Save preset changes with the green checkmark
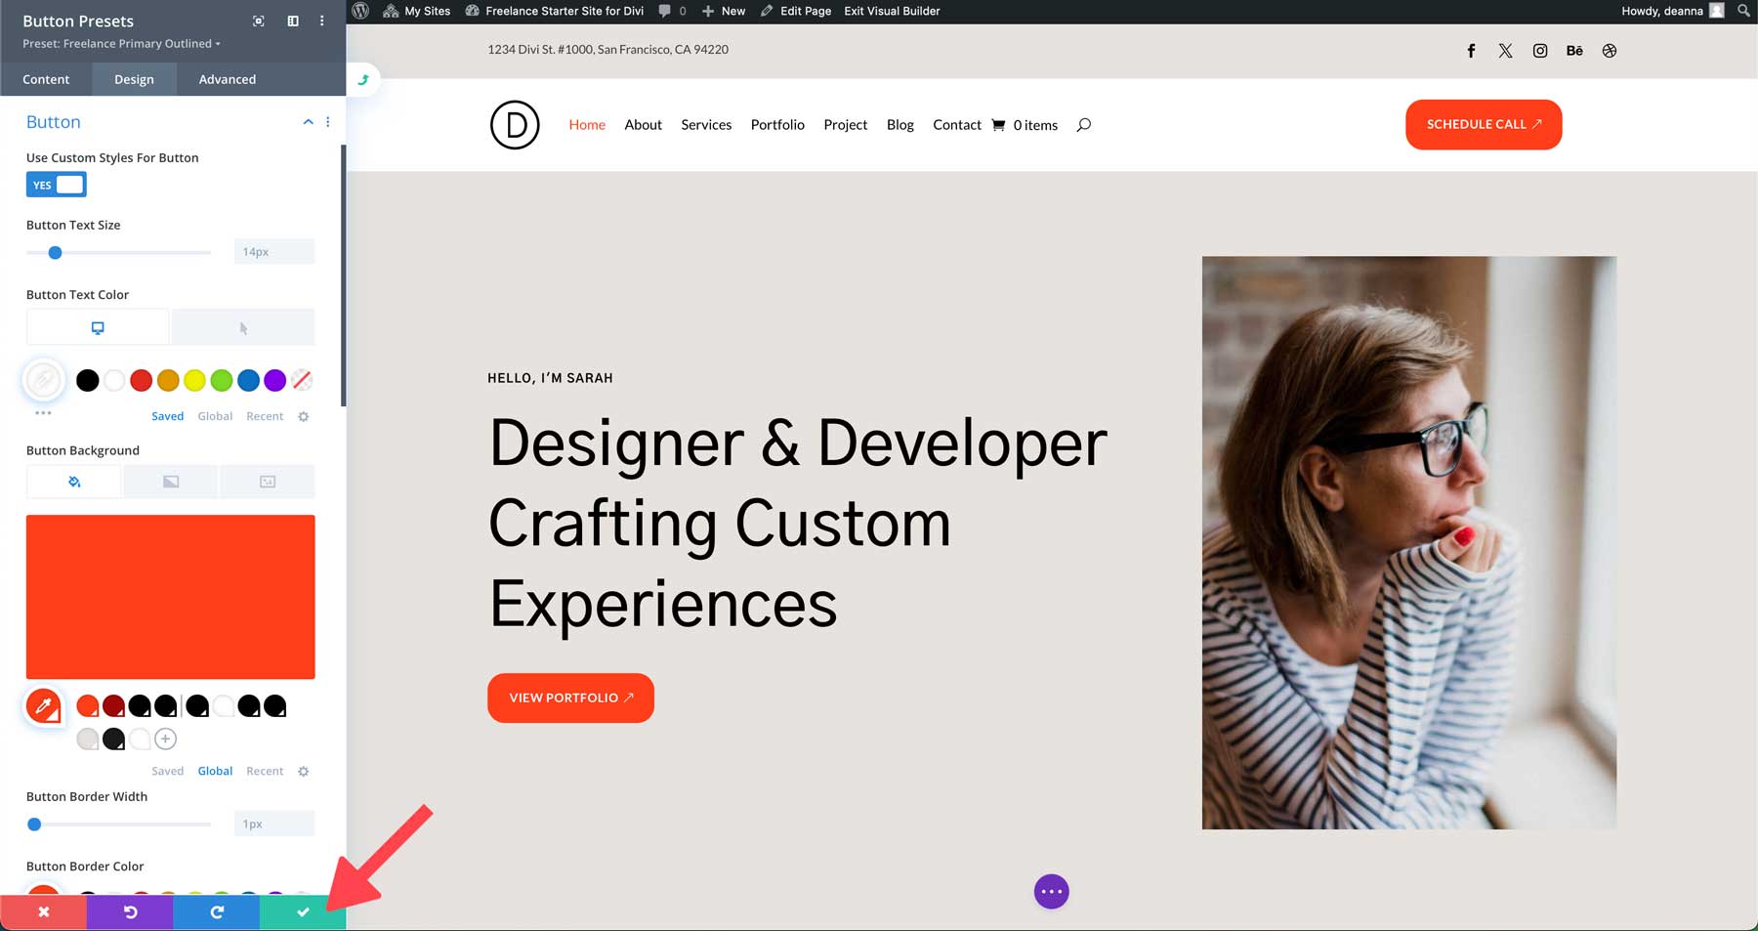Viewport: 1758px width, 931px height. tap(303, 911)
